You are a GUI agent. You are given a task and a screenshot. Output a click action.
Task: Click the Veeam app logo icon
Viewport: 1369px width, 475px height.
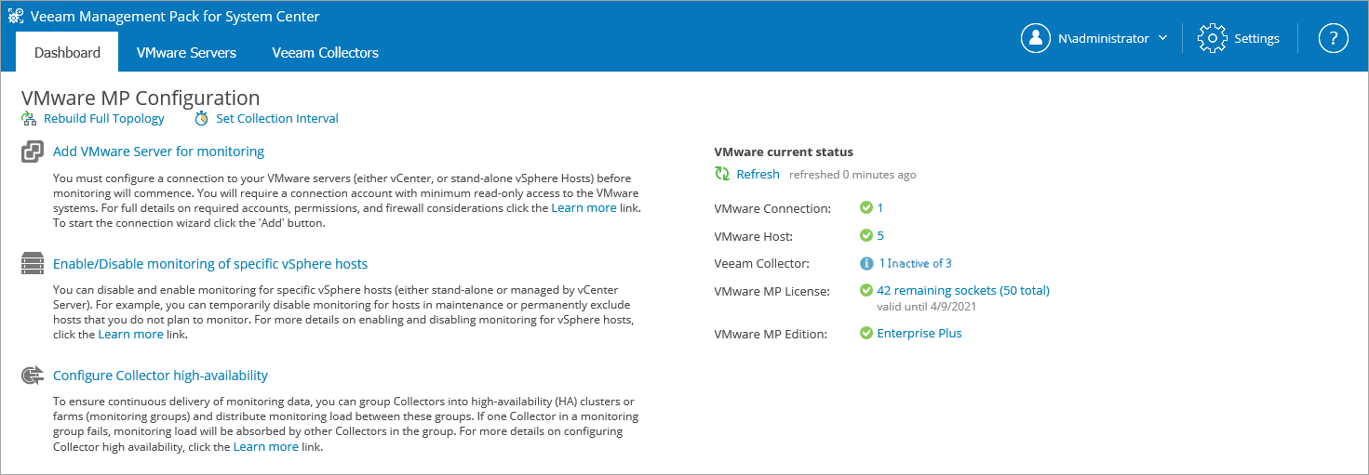(15, 16)
